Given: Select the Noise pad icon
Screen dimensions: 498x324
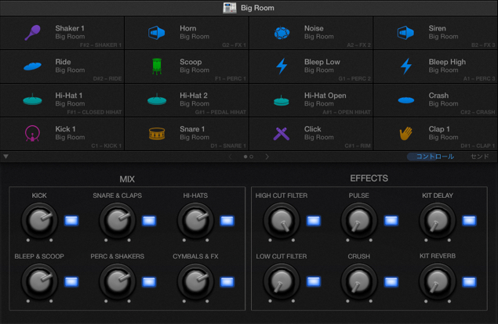Looking at the screenshot, I should tap(282, 33).
